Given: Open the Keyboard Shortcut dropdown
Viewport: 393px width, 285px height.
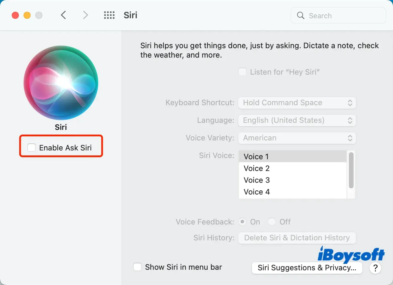Looking at the screenshot, I should (297, 103).
